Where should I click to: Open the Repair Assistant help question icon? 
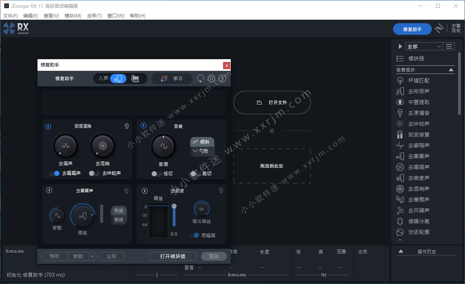(x=222, y=79)
